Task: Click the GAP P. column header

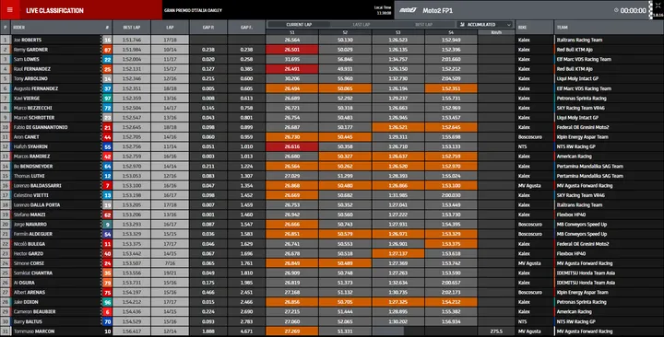Action: pos(207,28)
